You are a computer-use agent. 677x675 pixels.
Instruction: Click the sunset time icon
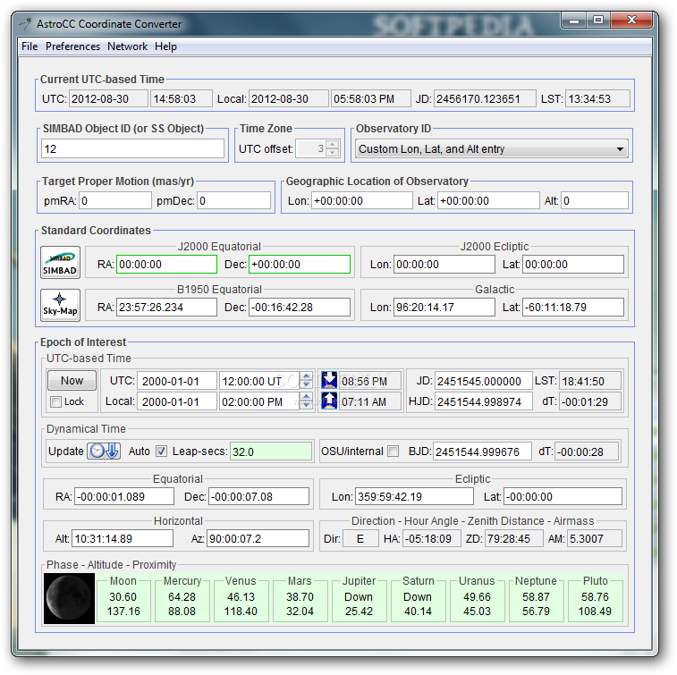329,380
